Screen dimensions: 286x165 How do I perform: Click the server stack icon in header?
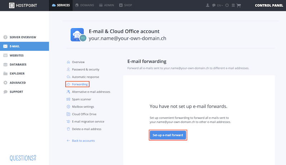pos(233,5)
